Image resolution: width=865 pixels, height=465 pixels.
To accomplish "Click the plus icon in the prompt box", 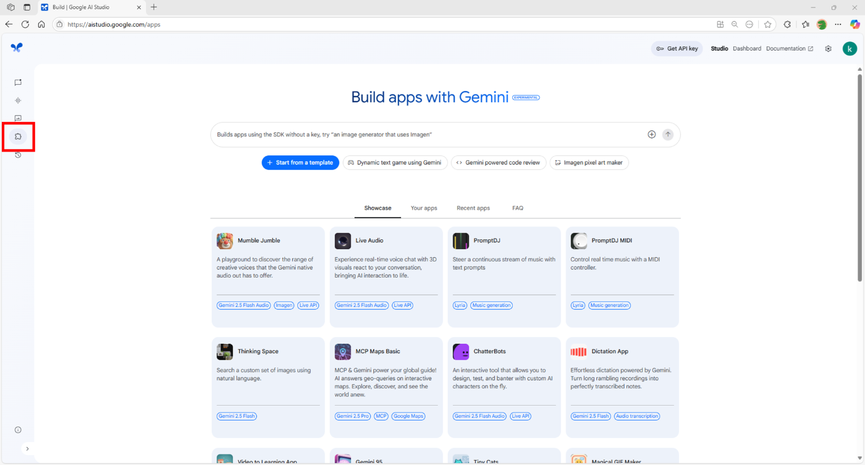I will point(651,134).
